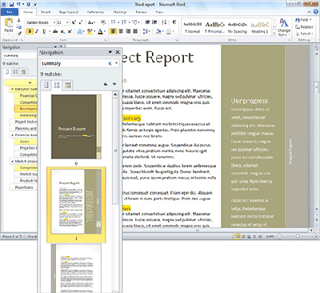Image resolution: width=320 pixels, height=293 pixels.
Task: Click the Show paragraph marks icon
Action: pos(174,22)
